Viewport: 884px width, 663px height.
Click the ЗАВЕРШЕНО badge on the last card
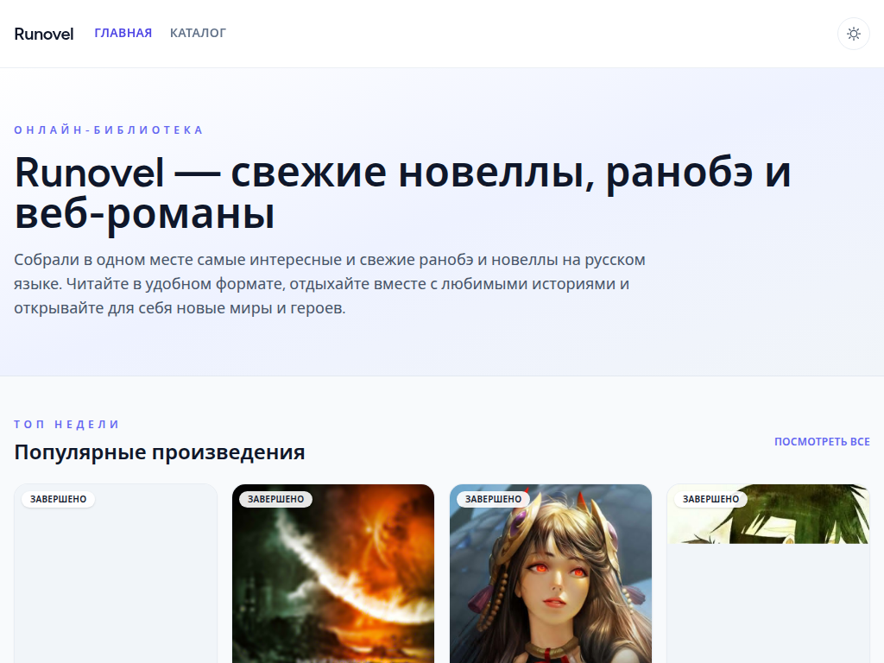[710, 499]
